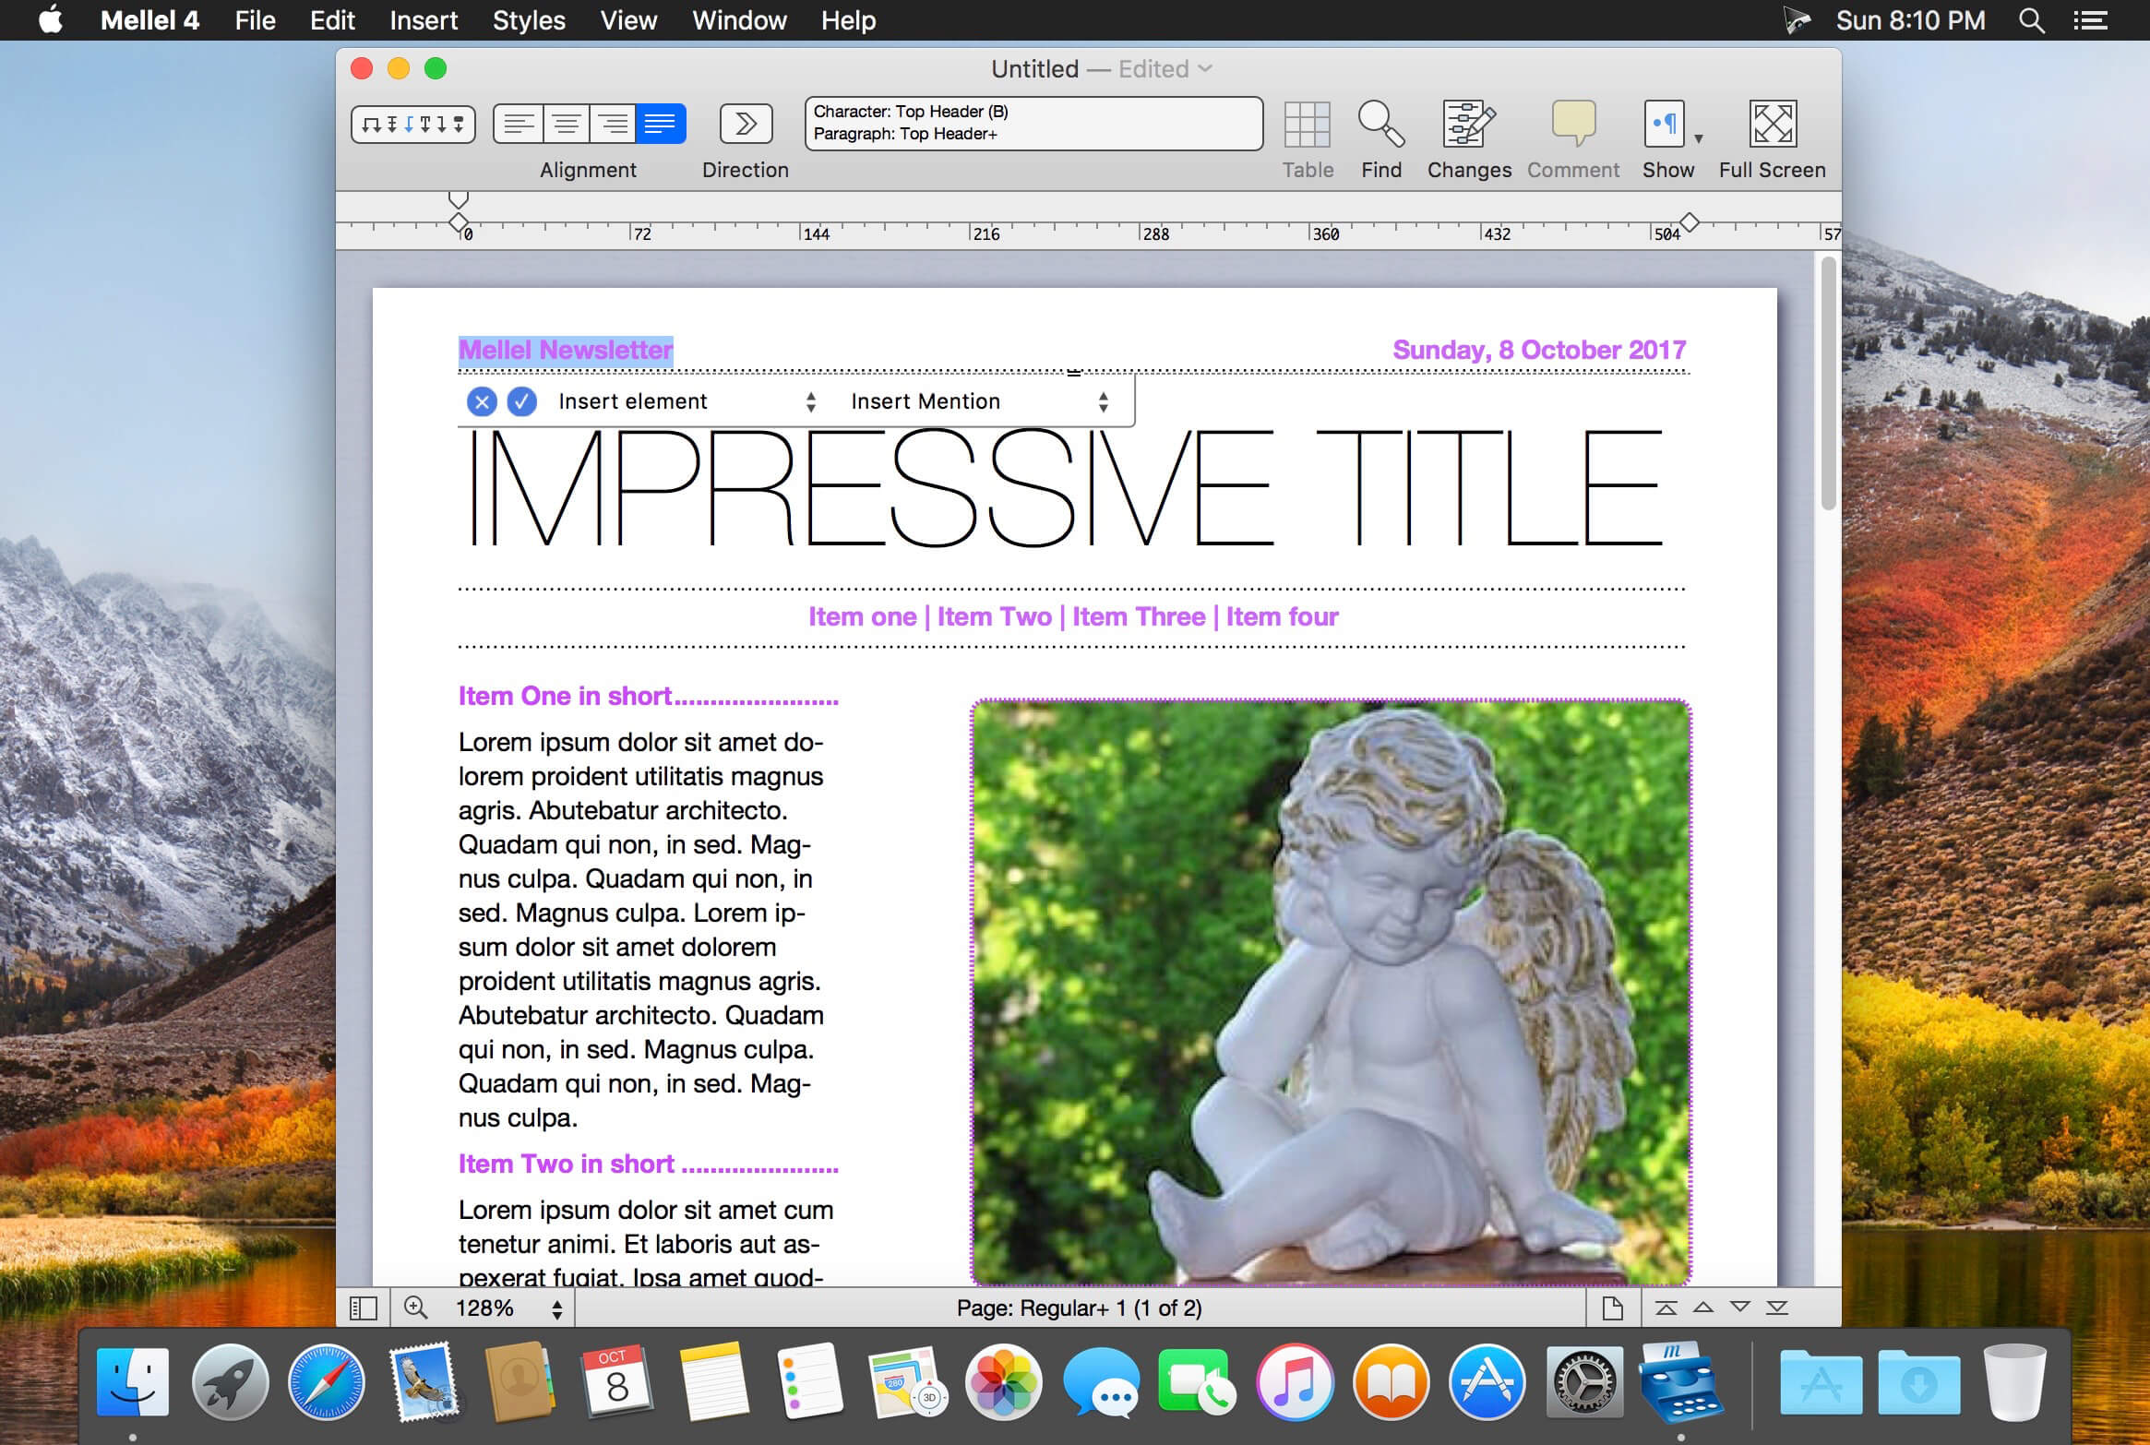The image size is (2150, 1445).
Task: Click the Table grid icon
Action: [x=1307, y=125]
